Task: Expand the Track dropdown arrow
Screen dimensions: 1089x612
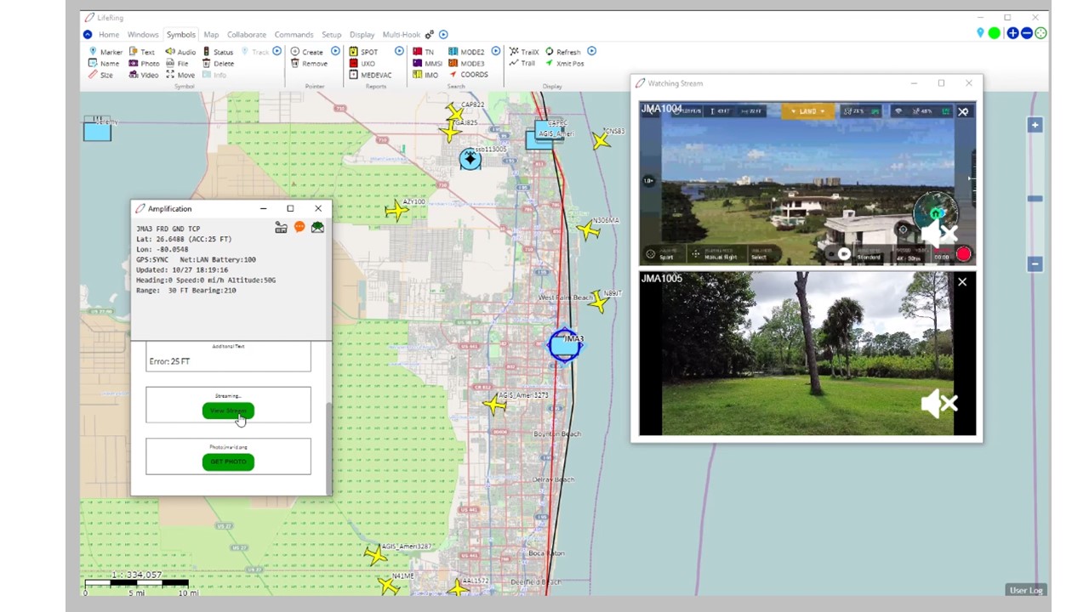Action: tap(277, 52)
